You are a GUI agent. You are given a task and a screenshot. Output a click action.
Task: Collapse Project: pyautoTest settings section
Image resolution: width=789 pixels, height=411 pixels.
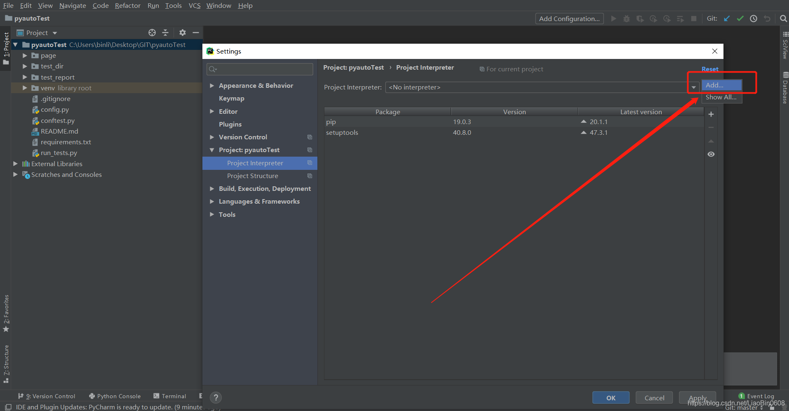click(212, 150)
